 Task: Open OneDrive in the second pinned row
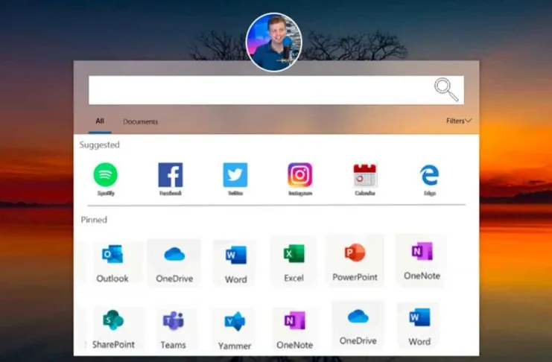[x=358, y=326]
